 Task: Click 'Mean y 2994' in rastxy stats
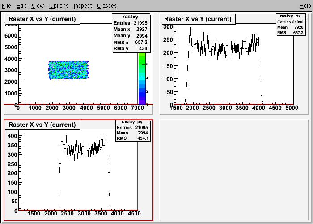(131, 36)
